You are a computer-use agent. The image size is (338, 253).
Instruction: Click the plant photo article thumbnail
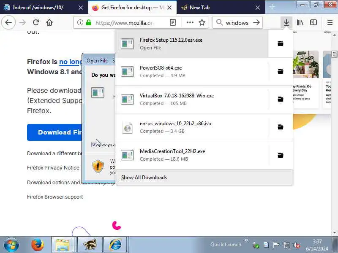coord(305,64)
